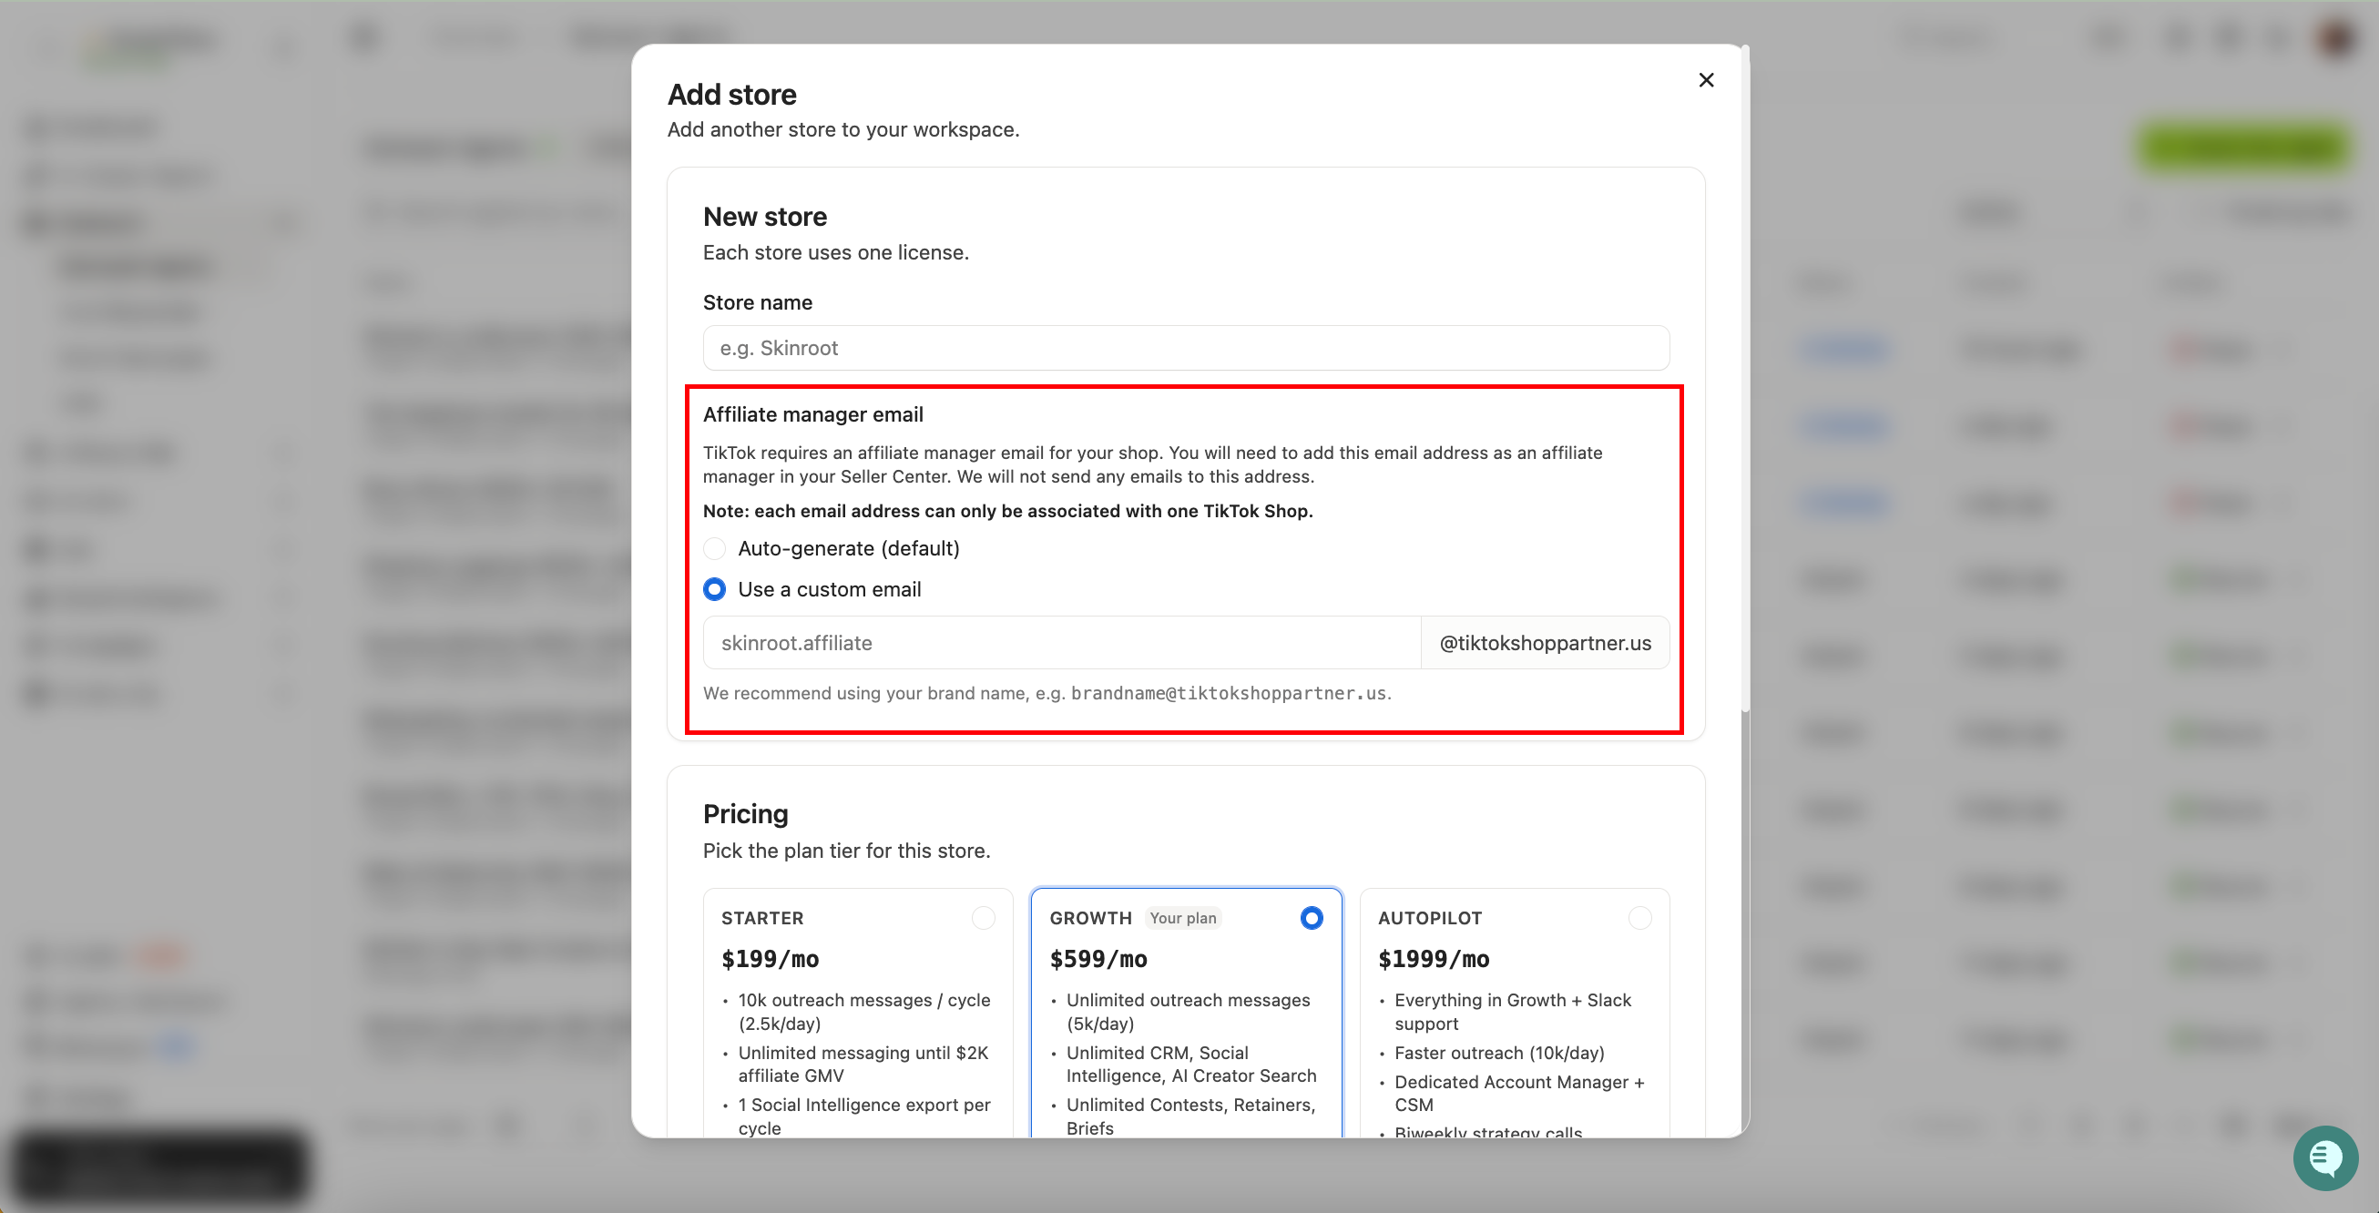Open the chat support bubble icon
This screenshot has width=2379, height=1213.
2325,1157
